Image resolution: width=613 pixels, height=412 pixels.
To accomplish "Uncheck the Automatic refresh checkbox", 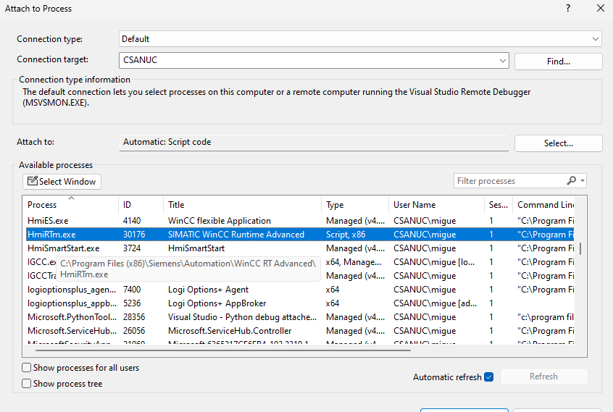I will (x=488, y=377).
